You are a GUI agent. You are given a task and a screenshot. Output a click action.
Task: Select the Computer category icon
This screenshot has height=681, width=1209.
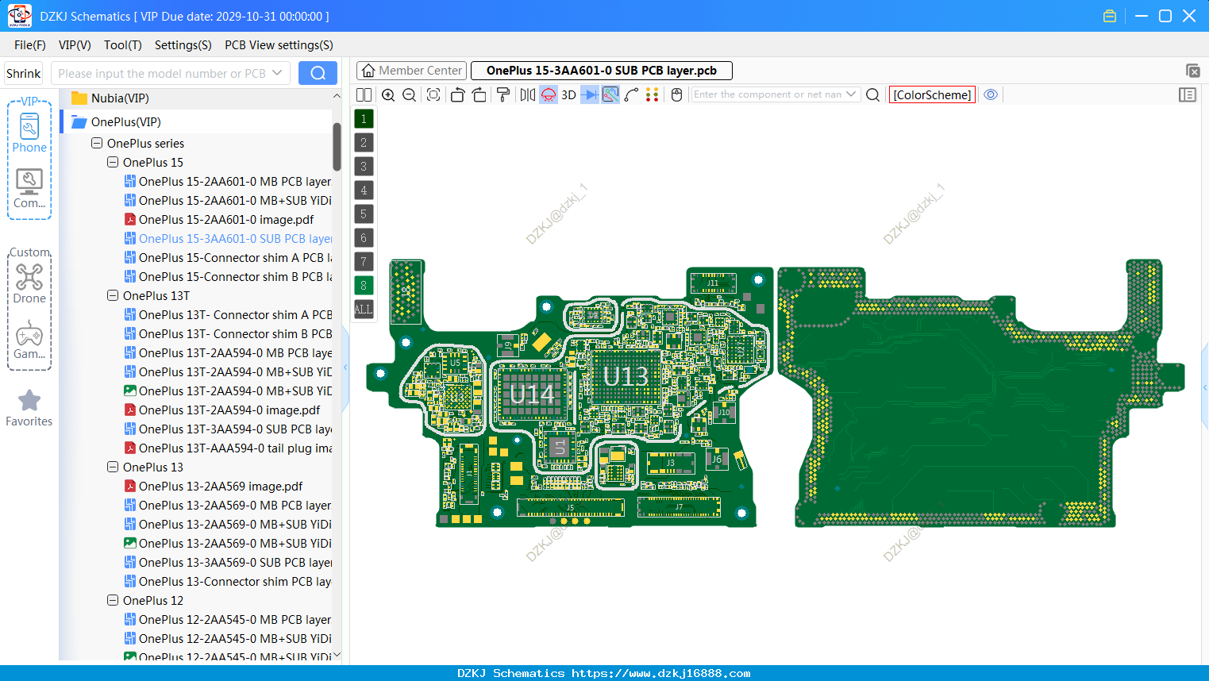click(29, 188)
